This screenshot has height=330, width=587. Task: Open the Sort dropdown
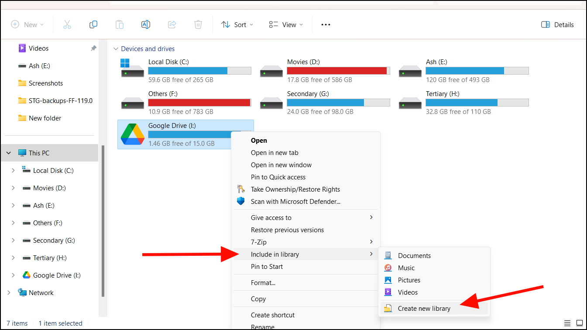(237, 24)
